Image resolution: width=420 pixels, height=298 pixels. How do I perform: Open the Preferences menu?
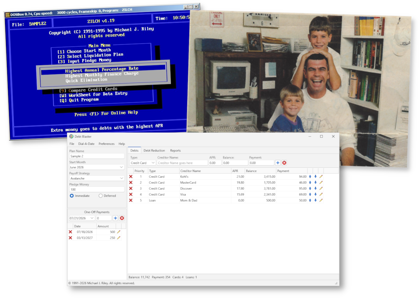click(x=107, y=144)
